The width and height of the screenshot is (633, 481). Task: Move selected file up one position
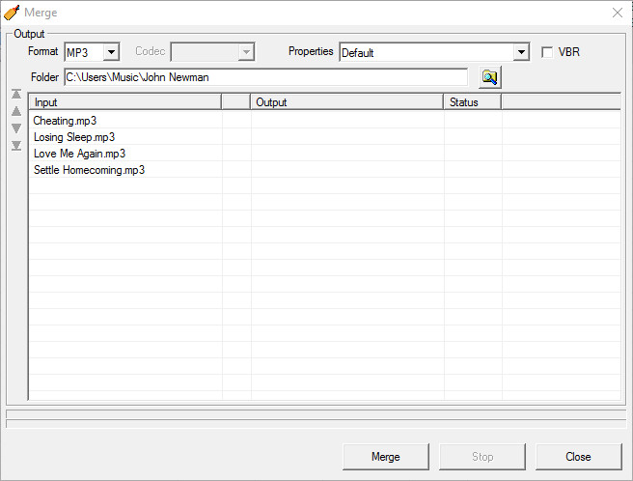(x=16, y=111)
